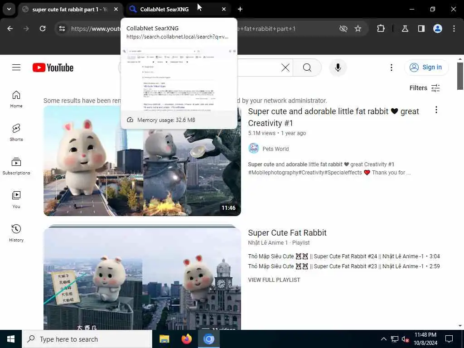
Task: Open Subscriptions in YouTube sidebar
Action: point(16,166)
